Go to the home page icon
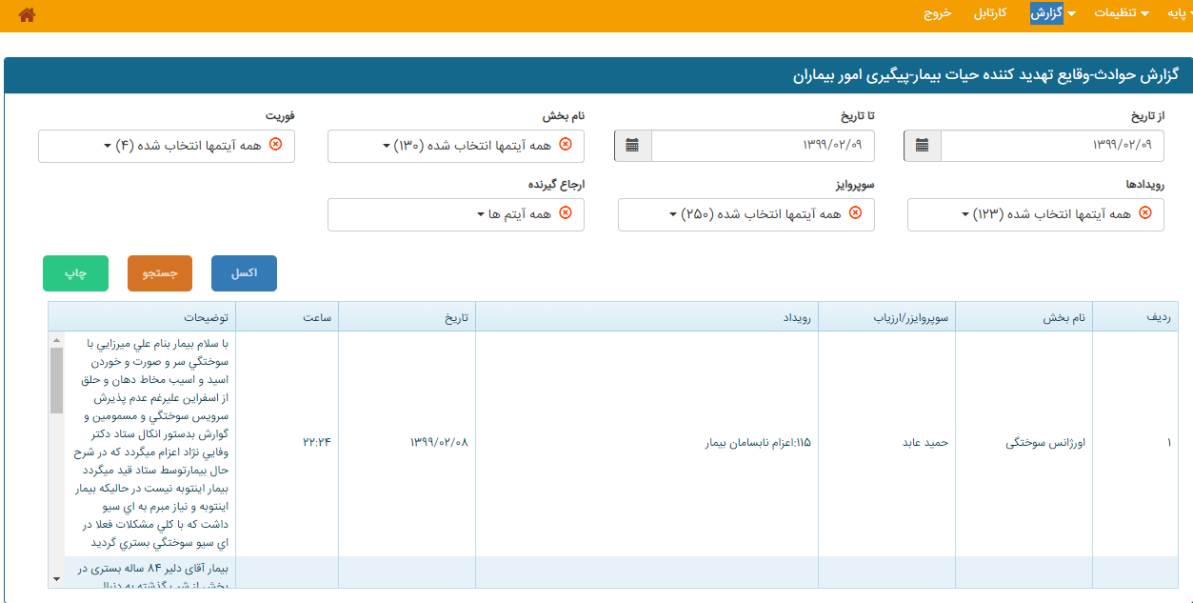Image resolution: width=1193 pixels, height=603 pixels. [27, 14]
